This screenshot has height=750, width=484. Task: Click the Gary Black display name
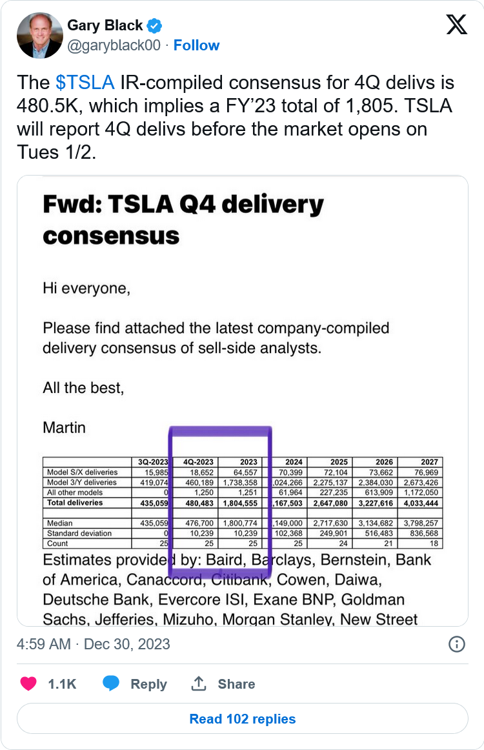pos(105,26)
